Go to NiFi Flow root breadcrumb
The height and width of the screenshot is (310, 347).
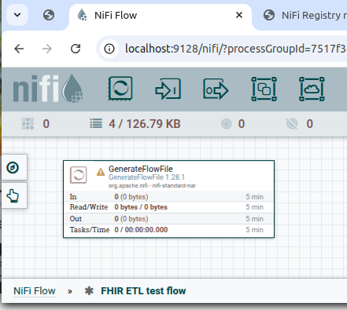(x=35, y=291)
